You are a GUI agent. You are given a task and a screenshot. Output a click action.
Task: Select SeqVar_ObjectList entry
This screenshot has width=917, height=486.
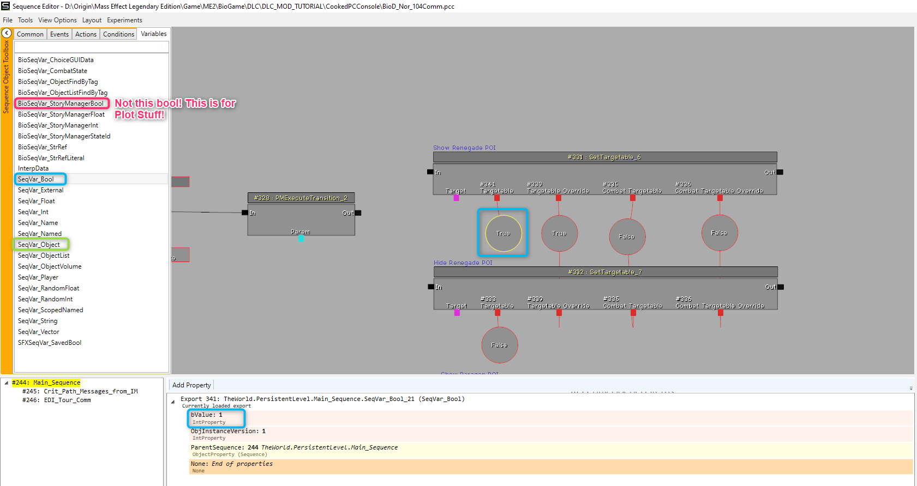tap(44, 256)
